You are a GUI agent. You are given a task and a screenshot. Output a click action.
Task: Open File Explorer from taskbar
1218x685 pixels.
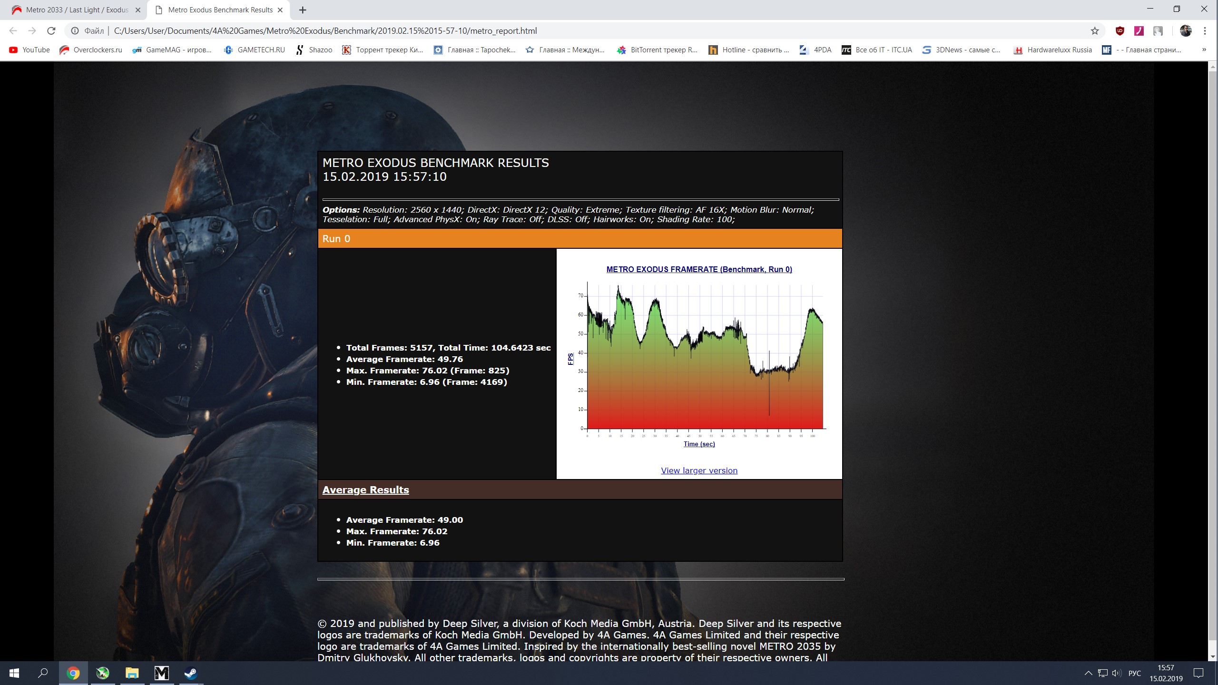pyautogui.click(x=132, y=673)
